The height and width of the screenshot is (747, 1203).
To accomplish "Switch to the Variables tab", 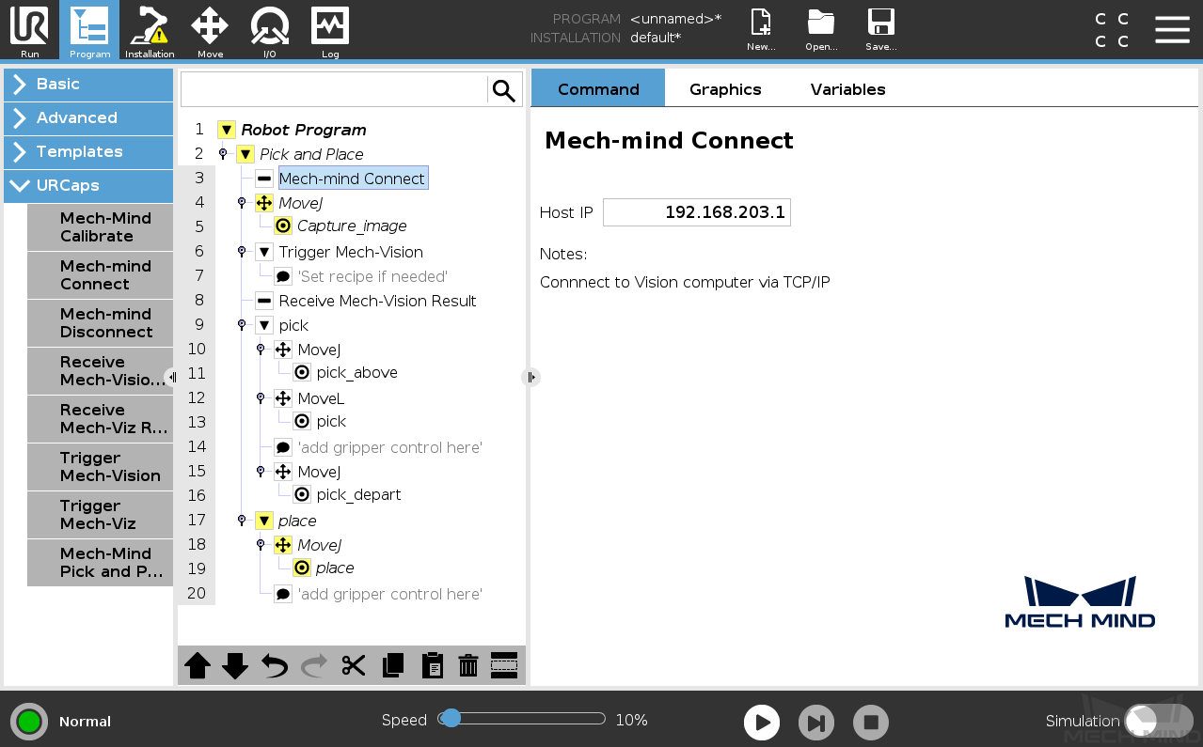I will click(x=848, y=89).
